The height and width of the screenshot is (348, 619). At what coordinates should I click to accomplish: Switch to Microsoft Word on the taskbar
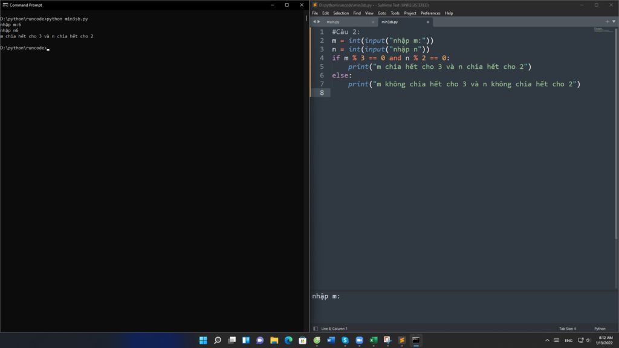[331, 340]
